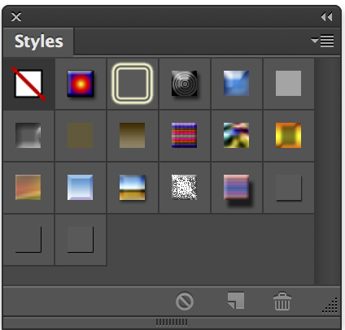Apply the sky and sand horizon style
The height and width of the screenshot is (330, 345).
coord(133,188)
